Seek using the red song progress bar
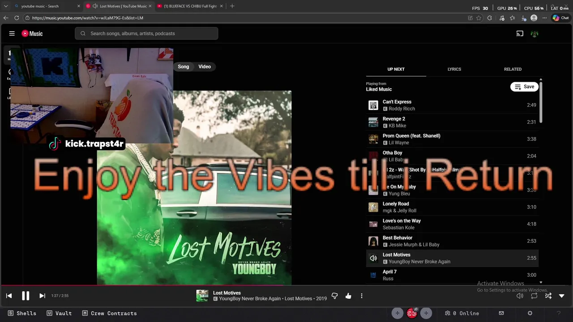The height and width of the screenshot is (322, 573). [x=142, y=285]
